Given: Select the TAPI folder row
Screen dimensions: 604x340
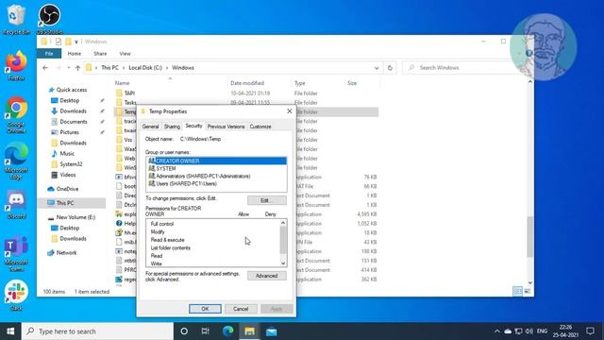Looking at the screenshot, I should click(x=246, y=93).
